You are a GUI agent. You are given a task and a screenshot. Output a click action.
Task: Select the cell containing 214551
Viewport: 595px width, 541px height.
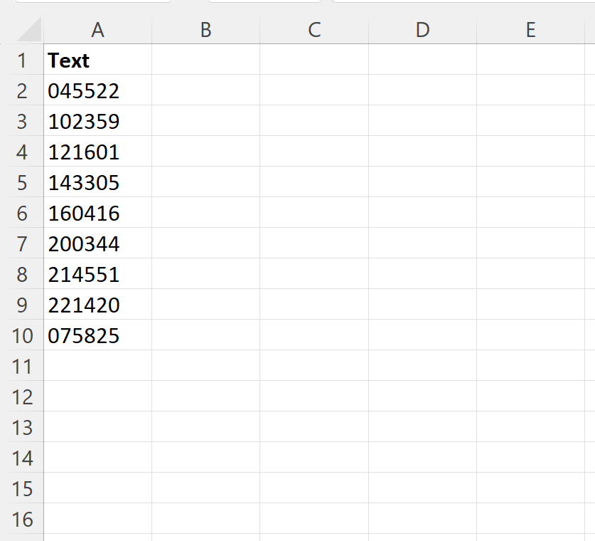(x=97, y=274)
